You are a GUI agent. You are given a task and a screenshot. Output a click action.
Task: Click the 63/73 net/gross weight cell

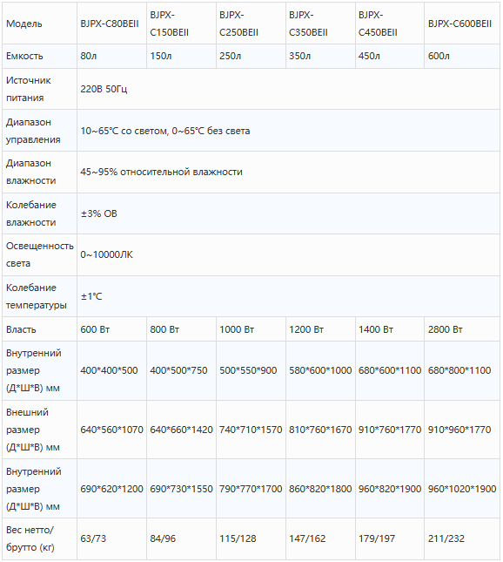pos(111,538)
